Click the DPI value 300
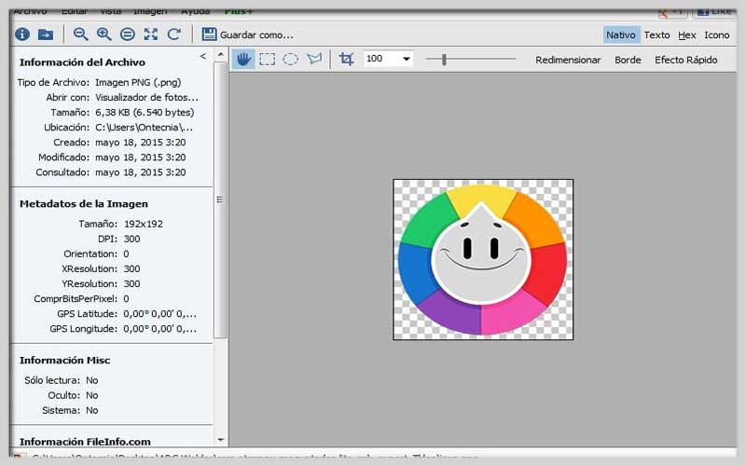Viewport: 746px width, 466px height. pyautogui.click(x=131, y=240)
